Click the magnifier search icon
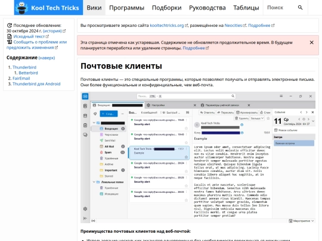This screenshot has height=241, width=322. pyautogui.click(x=300, y=8)
